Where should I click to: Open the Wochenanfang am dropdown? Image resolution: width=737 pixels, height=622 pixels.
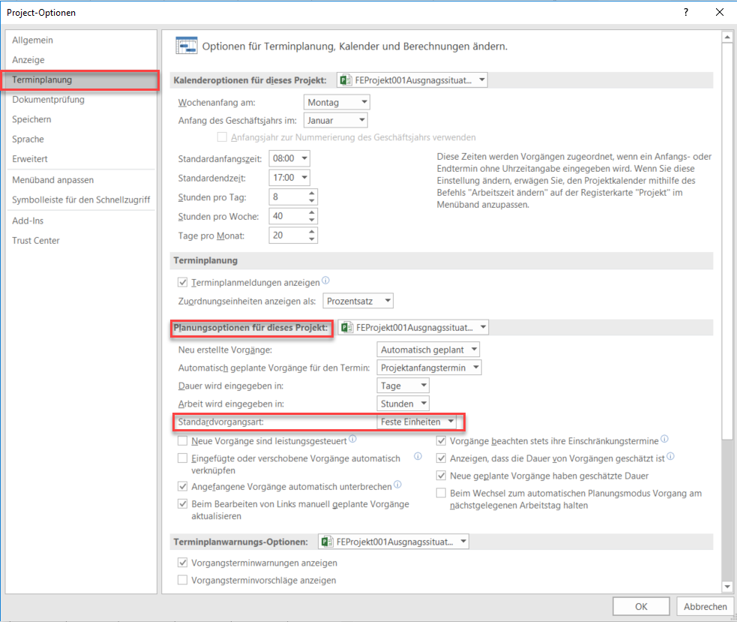pos(337,102)
